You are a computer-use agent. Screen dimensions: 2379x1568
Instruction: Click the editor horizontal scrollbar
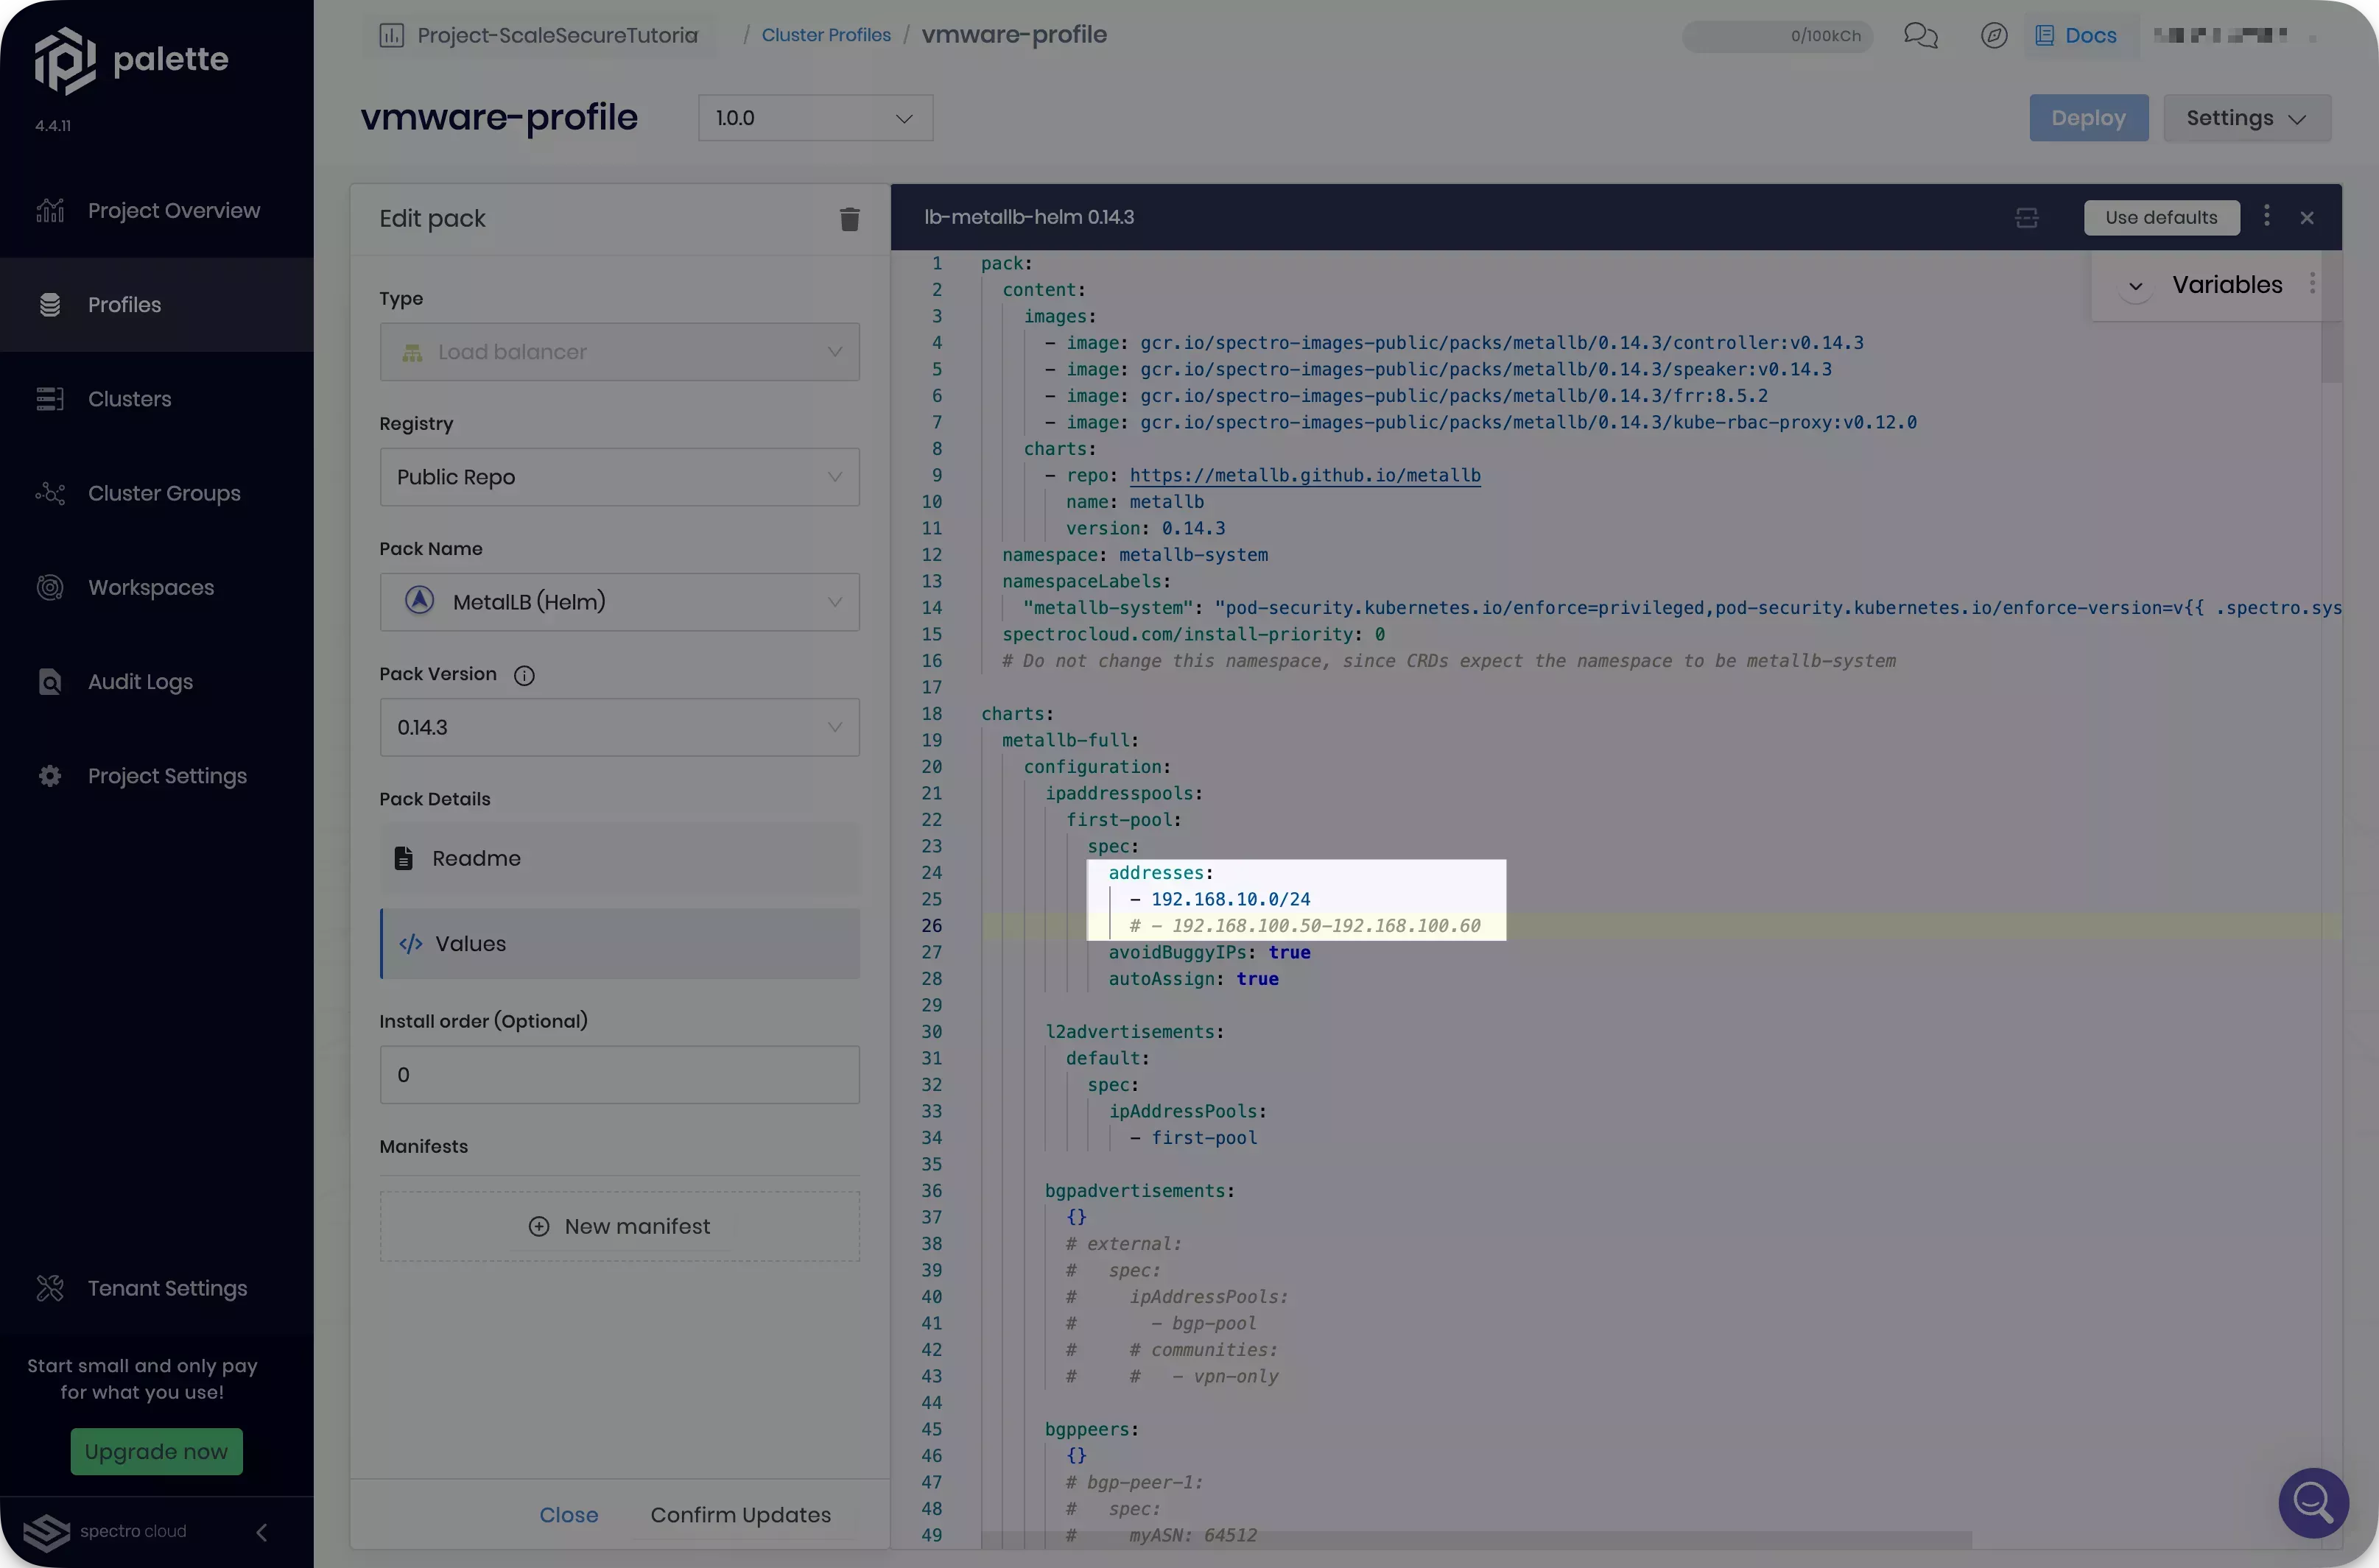(1475, 1540)
